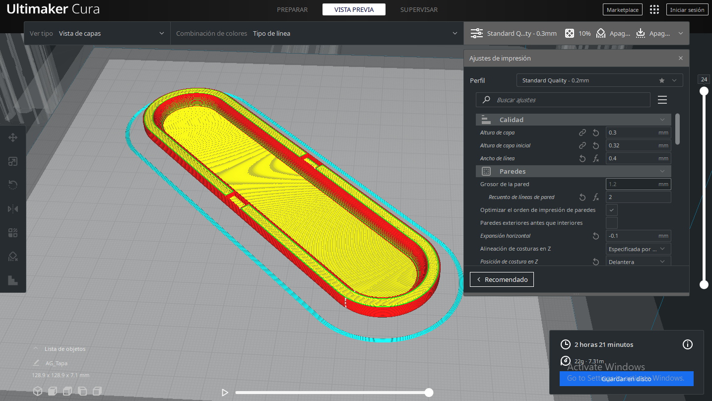Click the top layer slider handle
712x401 pixels.
[704, 91]
